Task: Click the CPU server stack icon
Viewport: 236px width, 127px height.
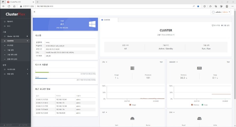Action: click(x=132, y=68)
